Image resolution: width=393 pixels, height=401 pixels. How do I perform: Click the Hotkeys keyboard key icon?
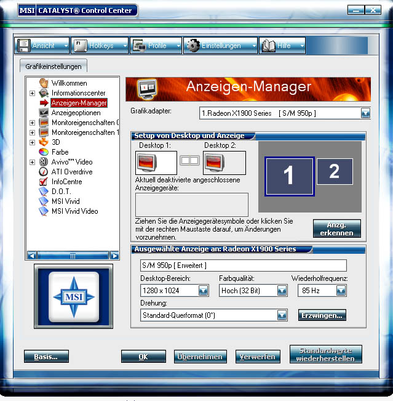coord(80,46)
